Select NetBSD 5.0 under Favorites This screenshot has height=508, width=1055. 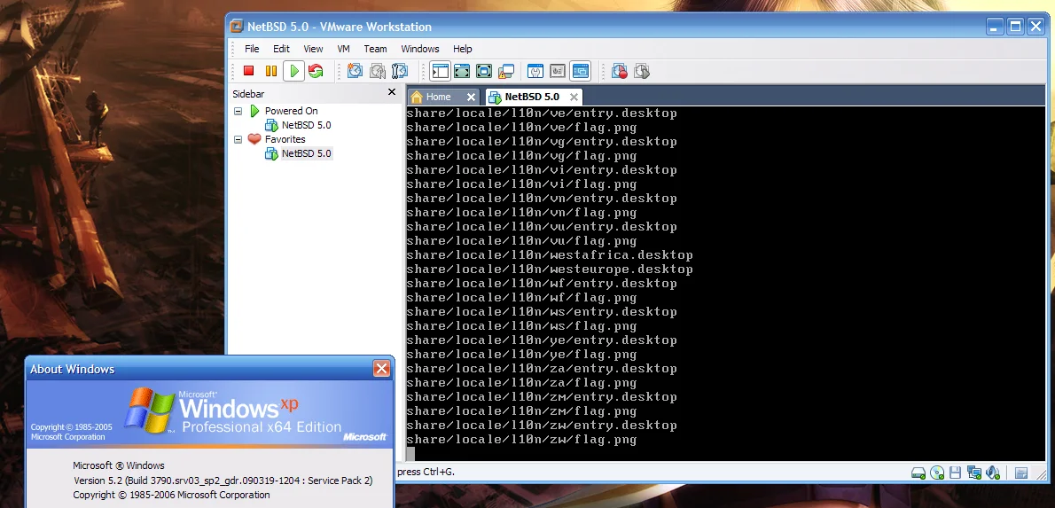pos(306,153)
